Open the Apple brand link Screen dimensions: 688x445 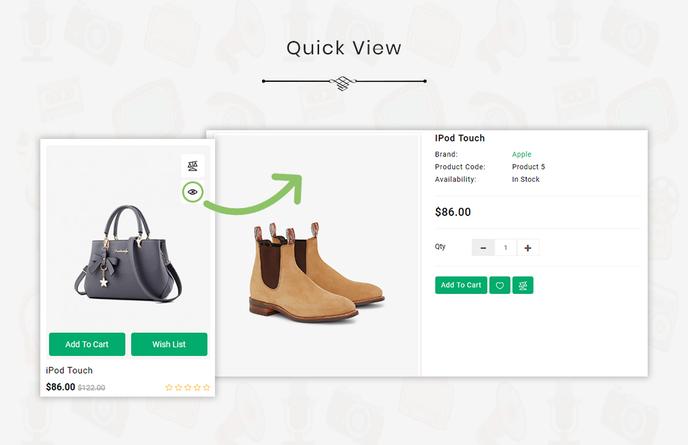[521, 154]
